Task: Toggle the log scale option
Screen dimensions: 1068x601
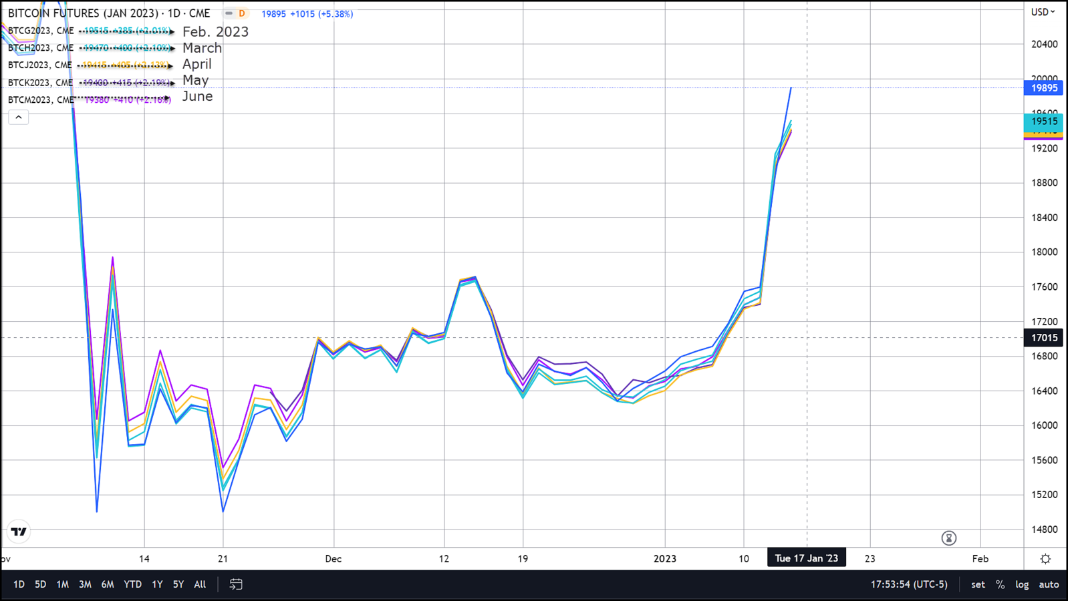Action: 1022,584
